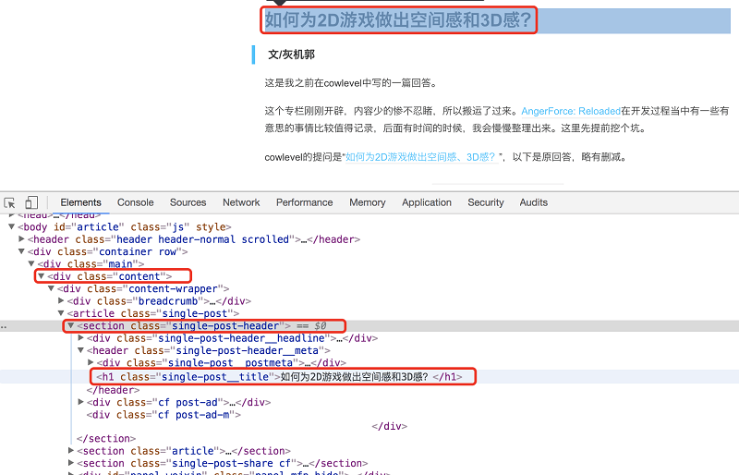Open the Audits tab
This screenshot has width=739, height=475.
point(533,202)
